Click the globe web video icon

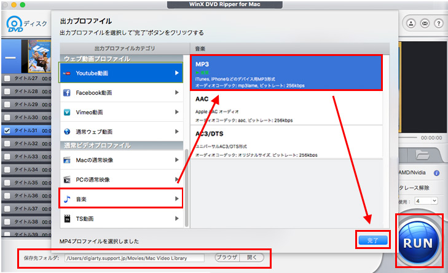[x=67, y=132]
